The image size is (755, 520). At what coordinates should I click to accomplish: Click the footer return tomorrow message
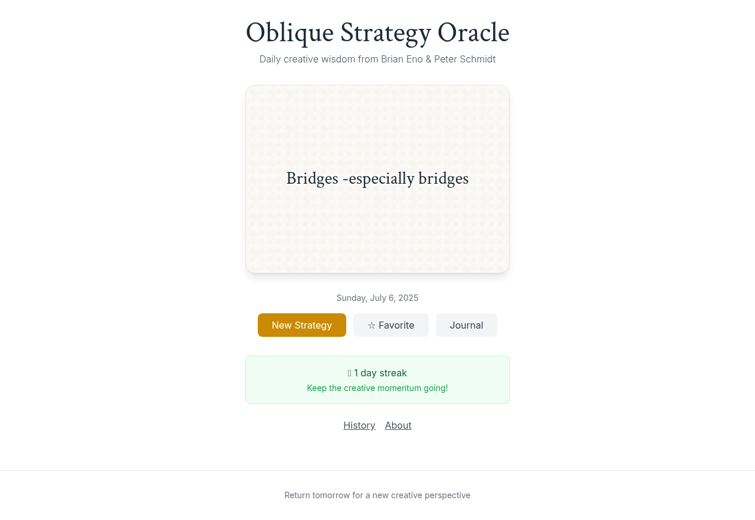tap(377, 495)
